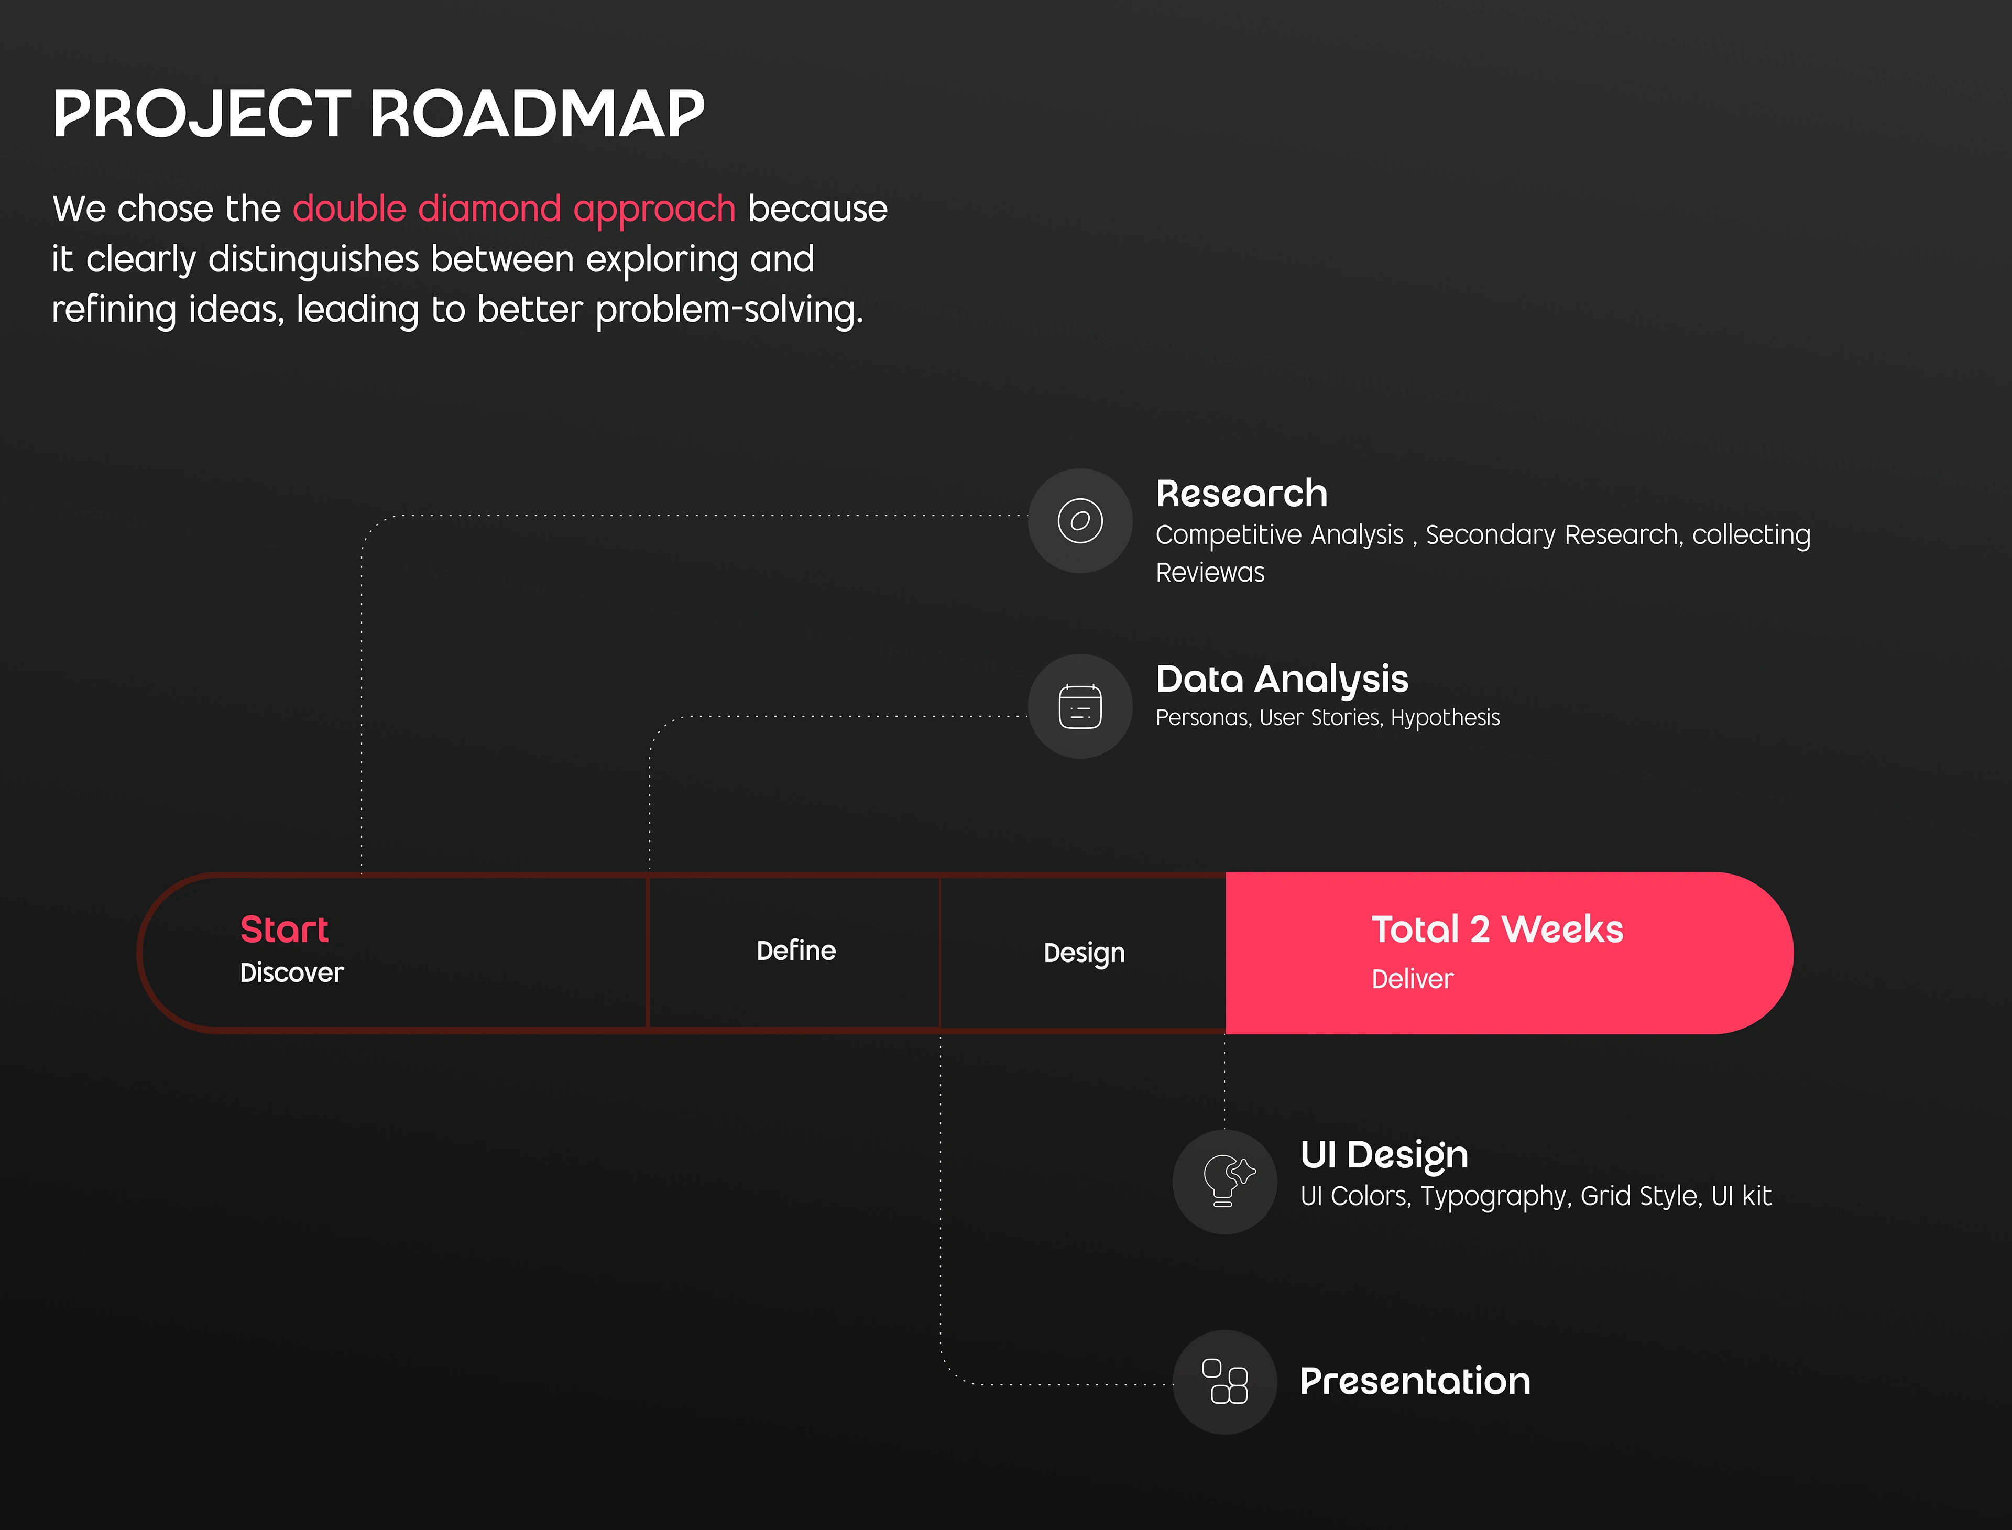
Task: Select the Design segment in the roadmap bar
Action: click(x=1084, y=953)
